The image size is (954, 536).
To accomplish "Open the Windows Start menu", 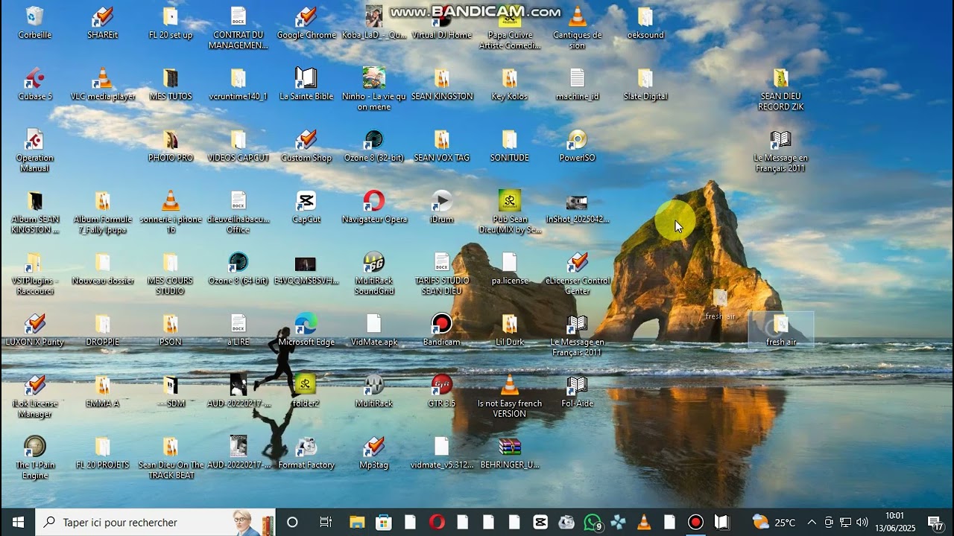I will (18, 522).
